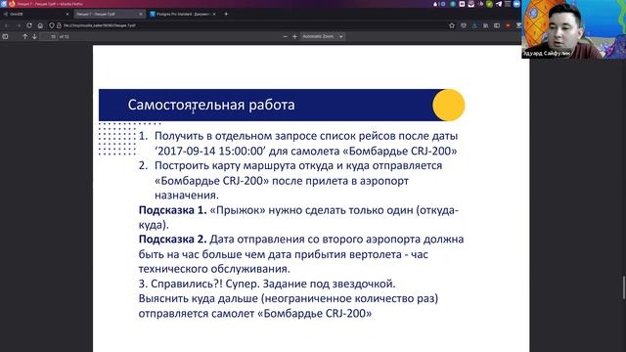Screen dimensions: 626x352
Task: Go to the browser home page
Action: pos(40,25)
